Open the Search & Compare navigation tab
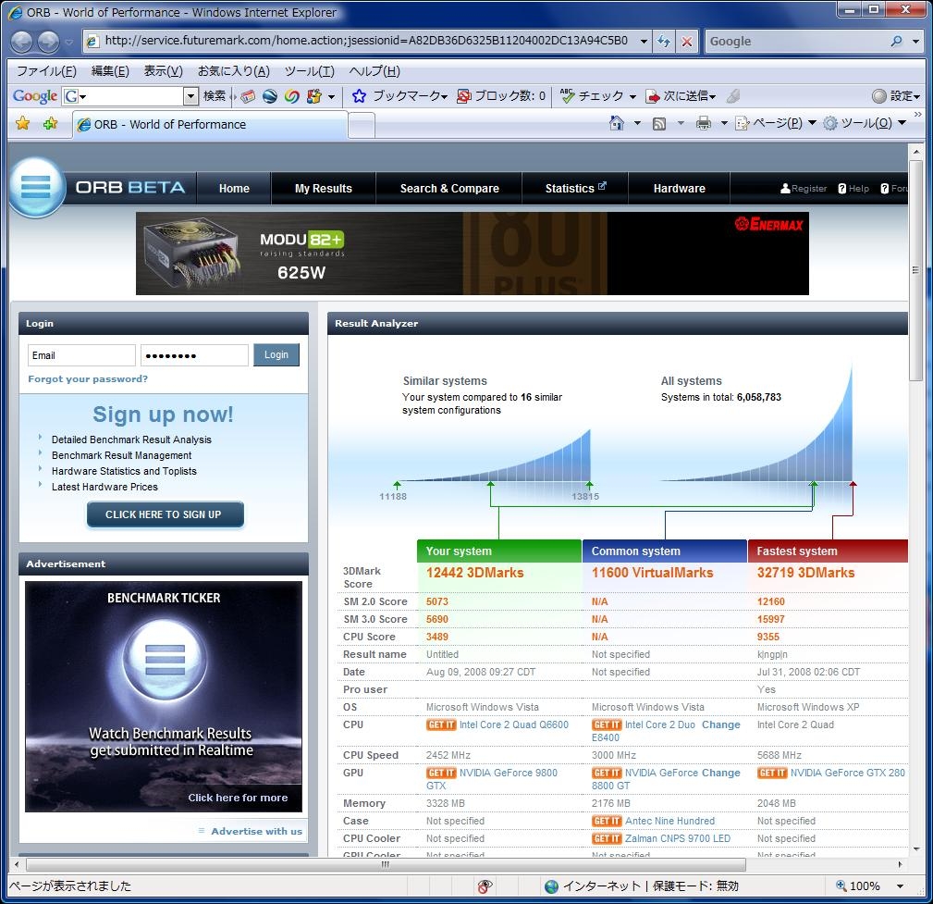Viewport: 933px width, 904px height. tap(449, 188)
